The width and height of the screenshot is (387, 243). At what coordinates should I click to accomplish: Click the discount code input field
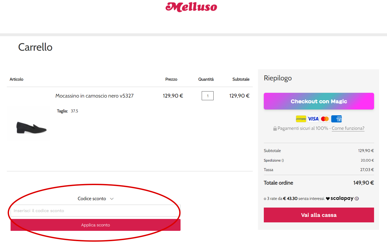(95, 210)
